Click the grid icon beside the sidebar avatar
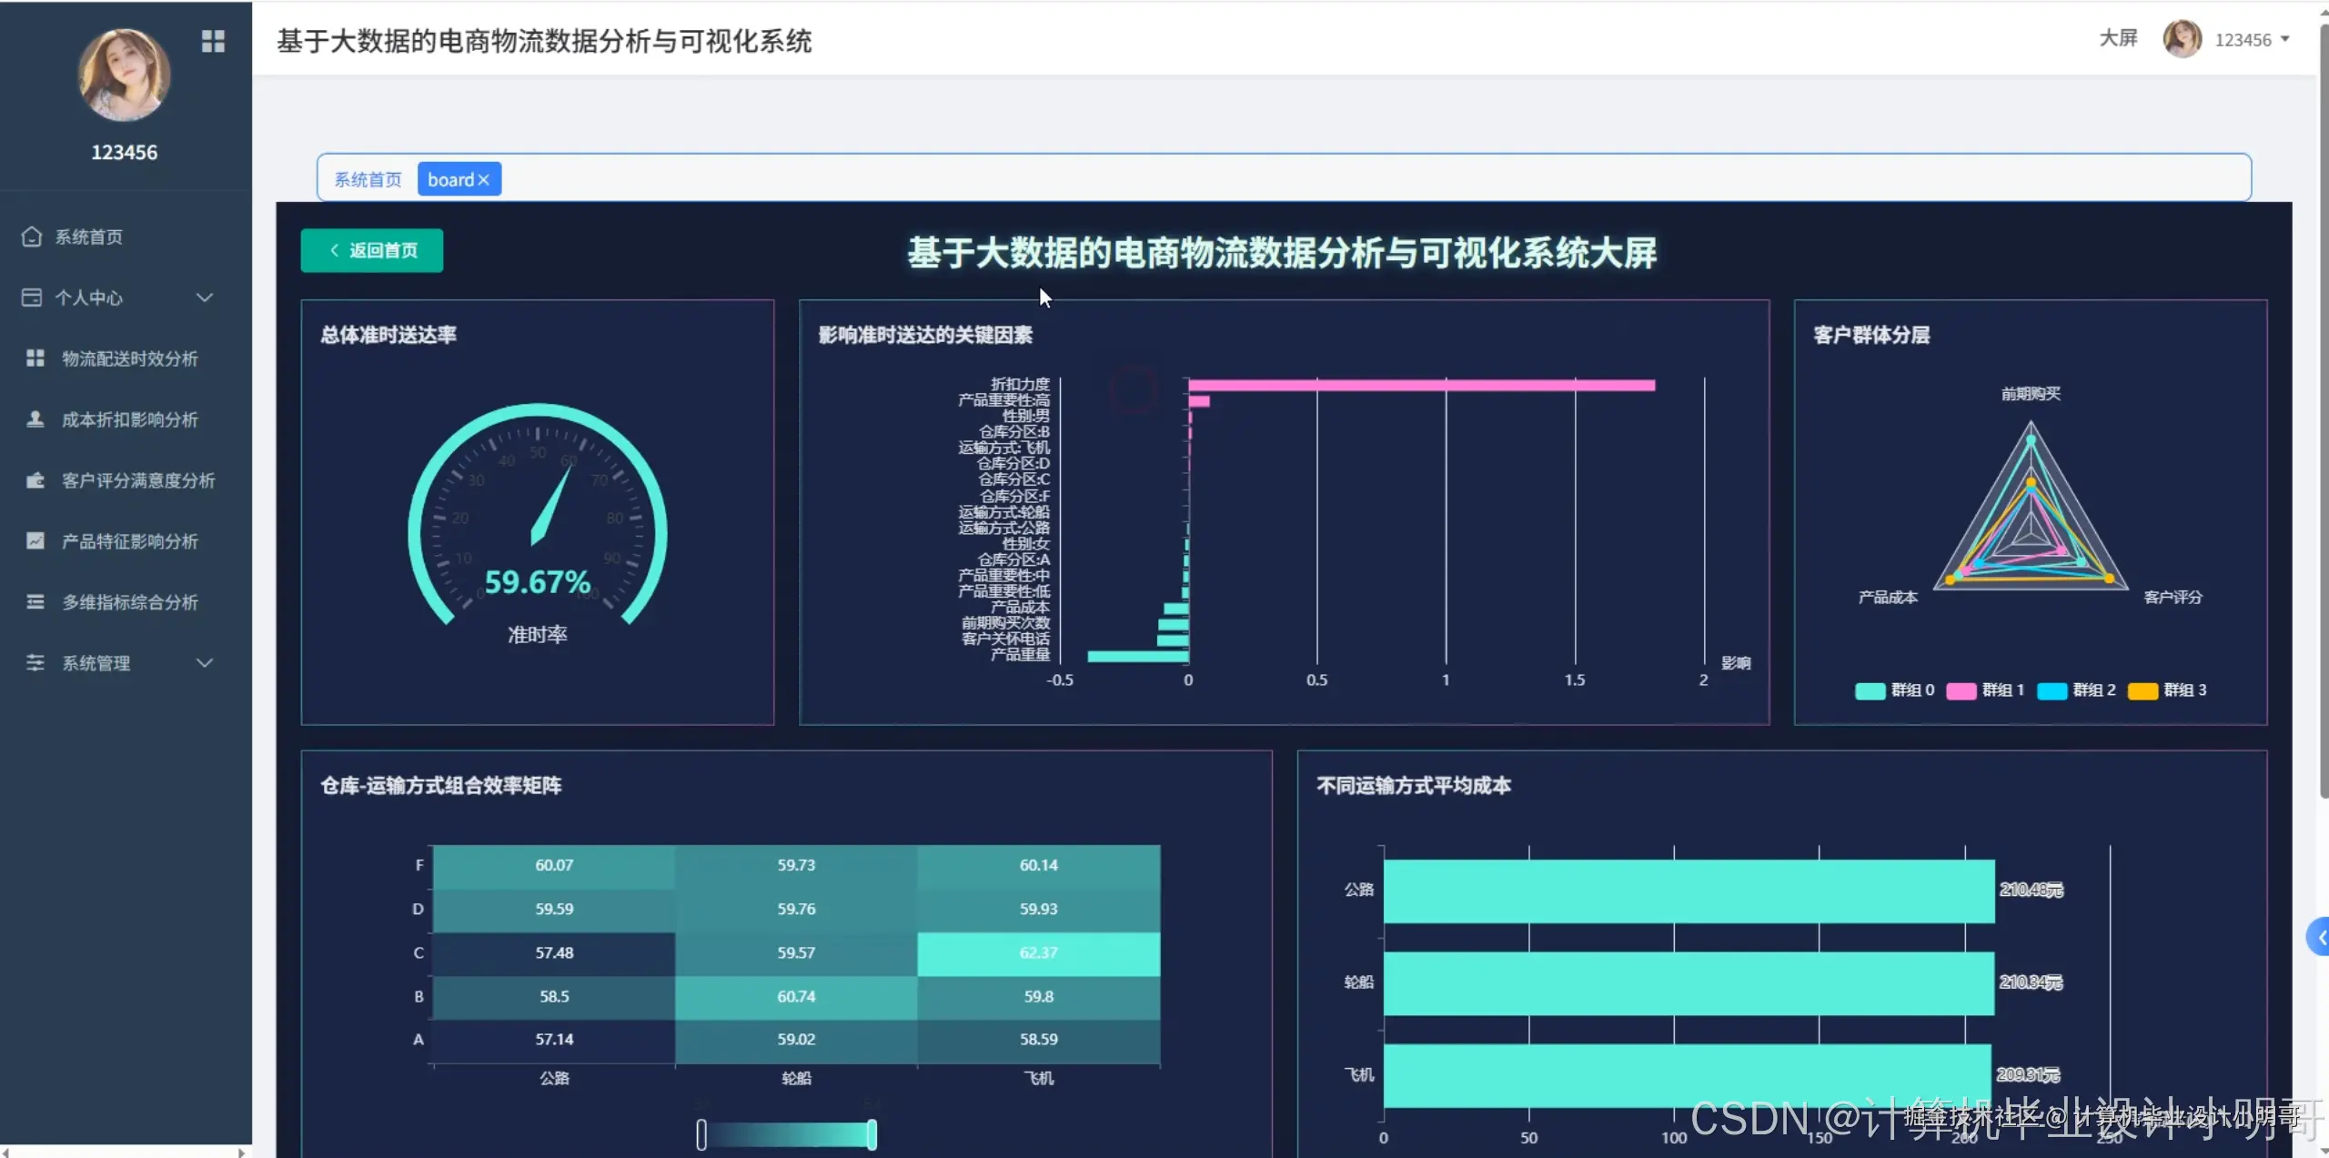Screen dimensions: 2329x1158 click(x=213, y=41)
